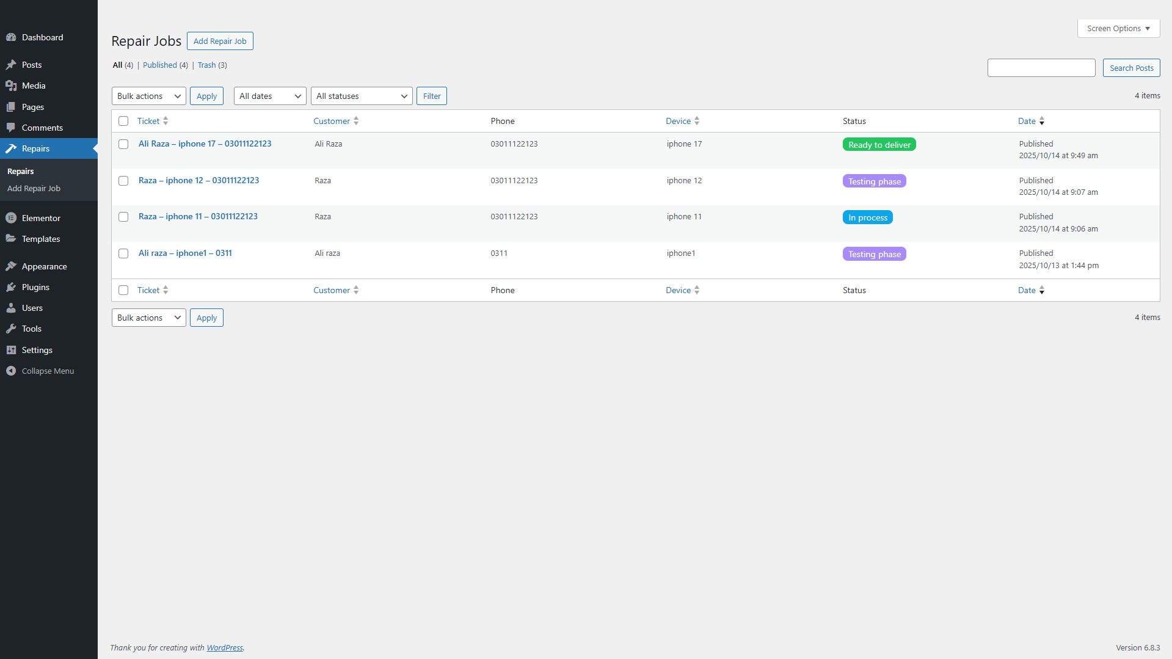Check the Raza iphone 12 row checkbox

tap(123, 181)
